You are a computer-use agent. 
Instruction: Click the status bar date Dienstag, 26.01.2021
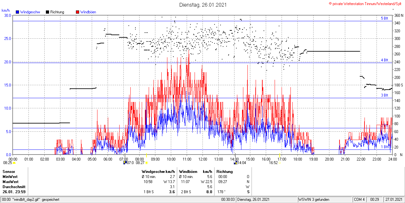tap(253, 200)
